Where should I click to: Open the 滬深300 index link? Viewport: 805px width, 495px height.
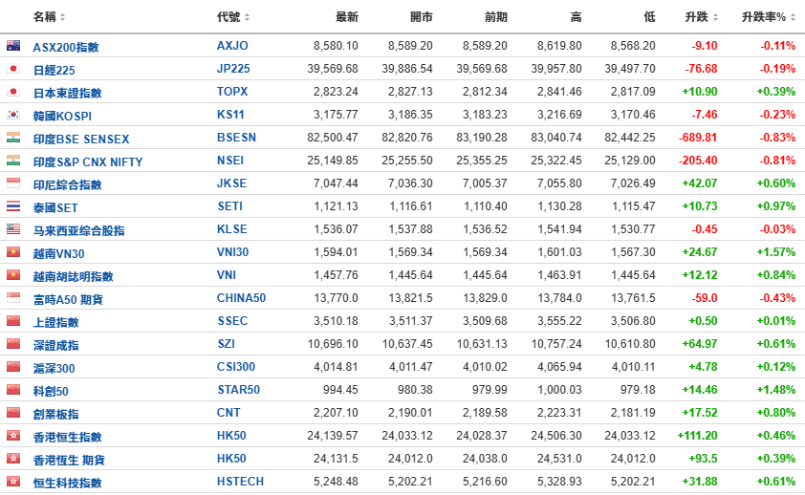pyautogui.click(x=54, y=368)
